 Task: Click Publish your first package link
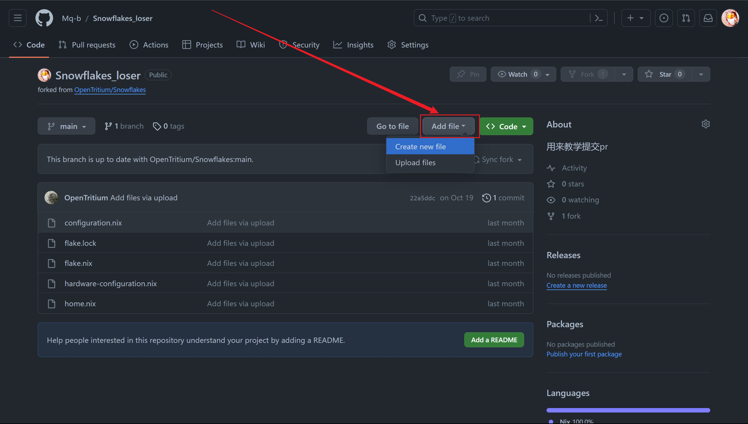coord(584,354)
